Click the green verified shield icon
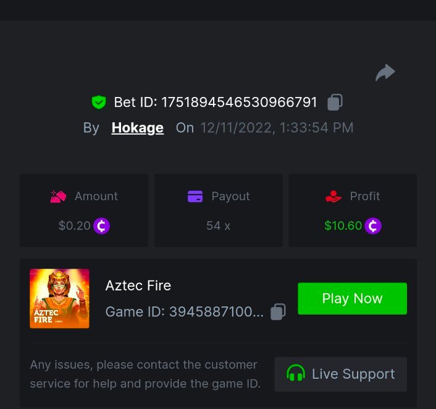This screenshot has width=436, height=409. point(98,102)
